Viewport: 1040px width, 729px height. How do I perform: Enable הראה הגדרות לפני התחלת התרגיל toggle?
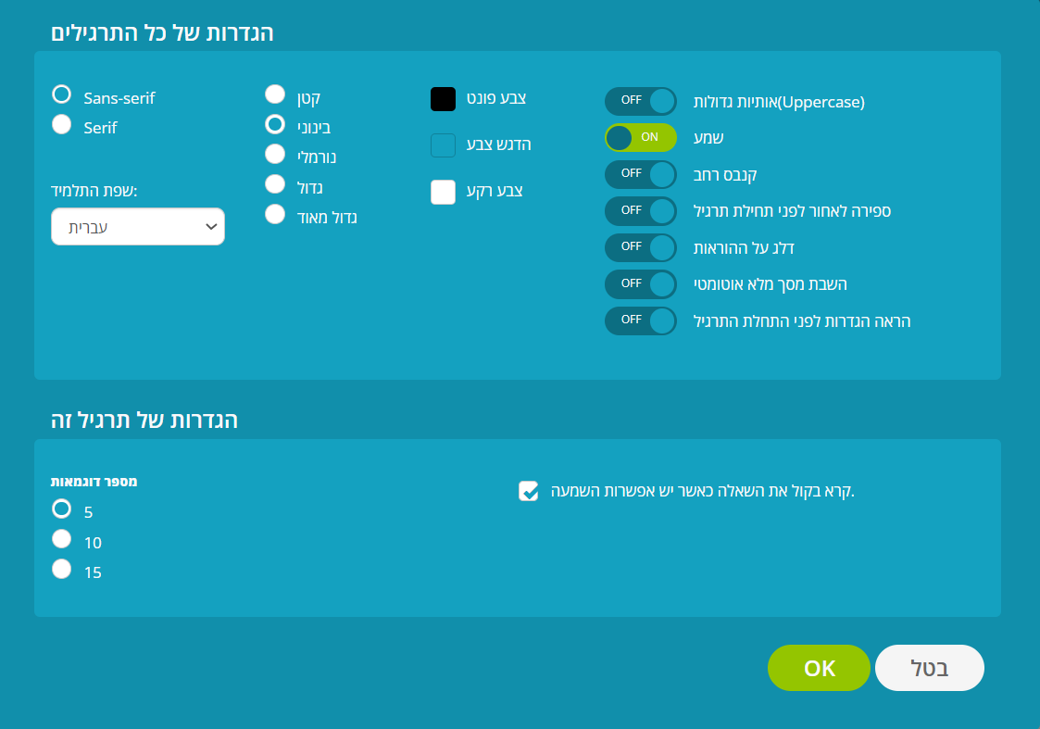pos(640,321)
